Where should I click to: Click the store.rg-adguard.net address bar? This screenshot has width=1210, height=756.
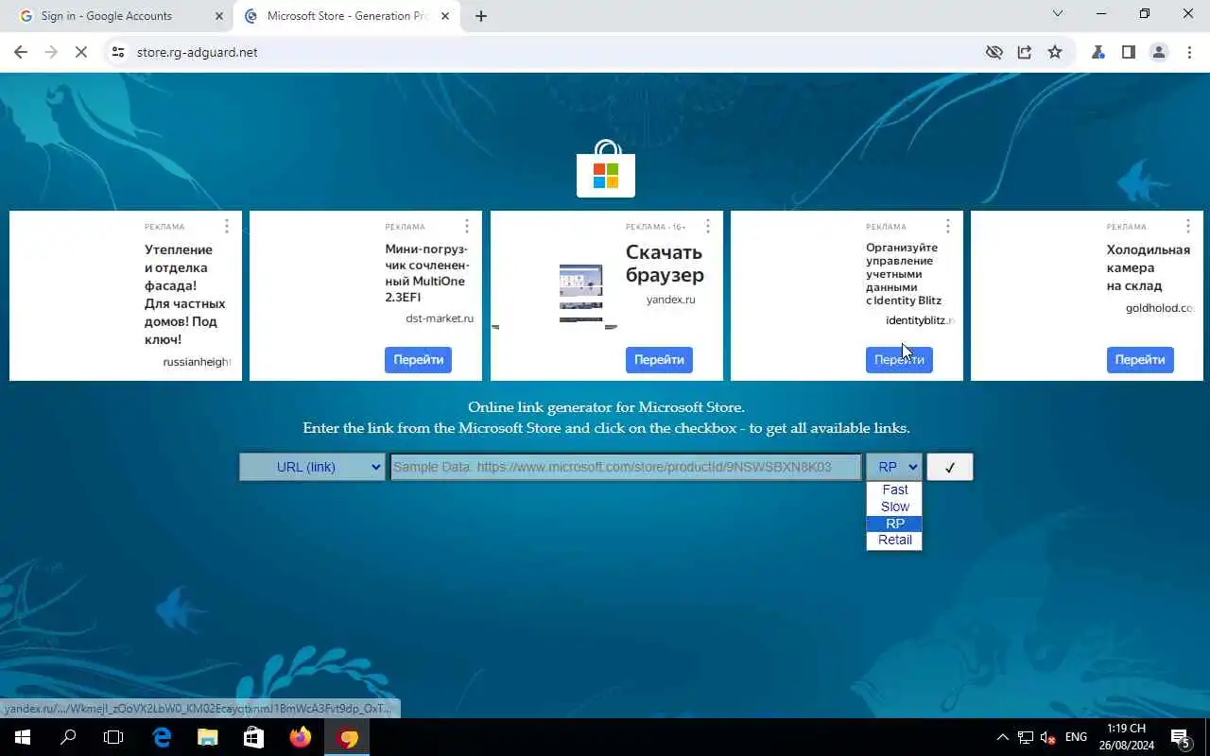[x=548, y=52]
